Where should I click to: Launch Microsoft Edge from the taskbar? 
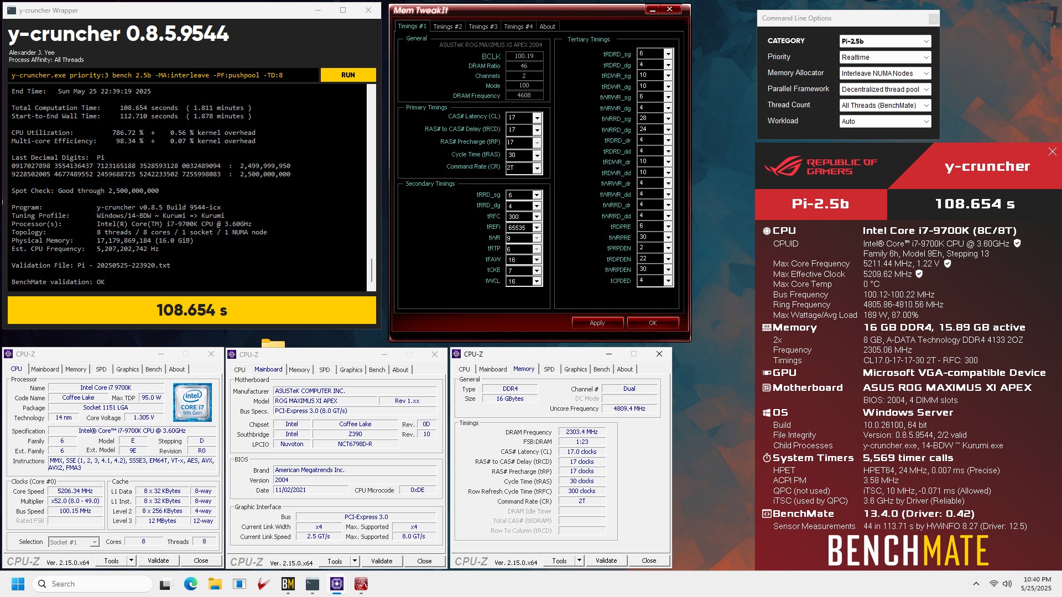point(190,584)
